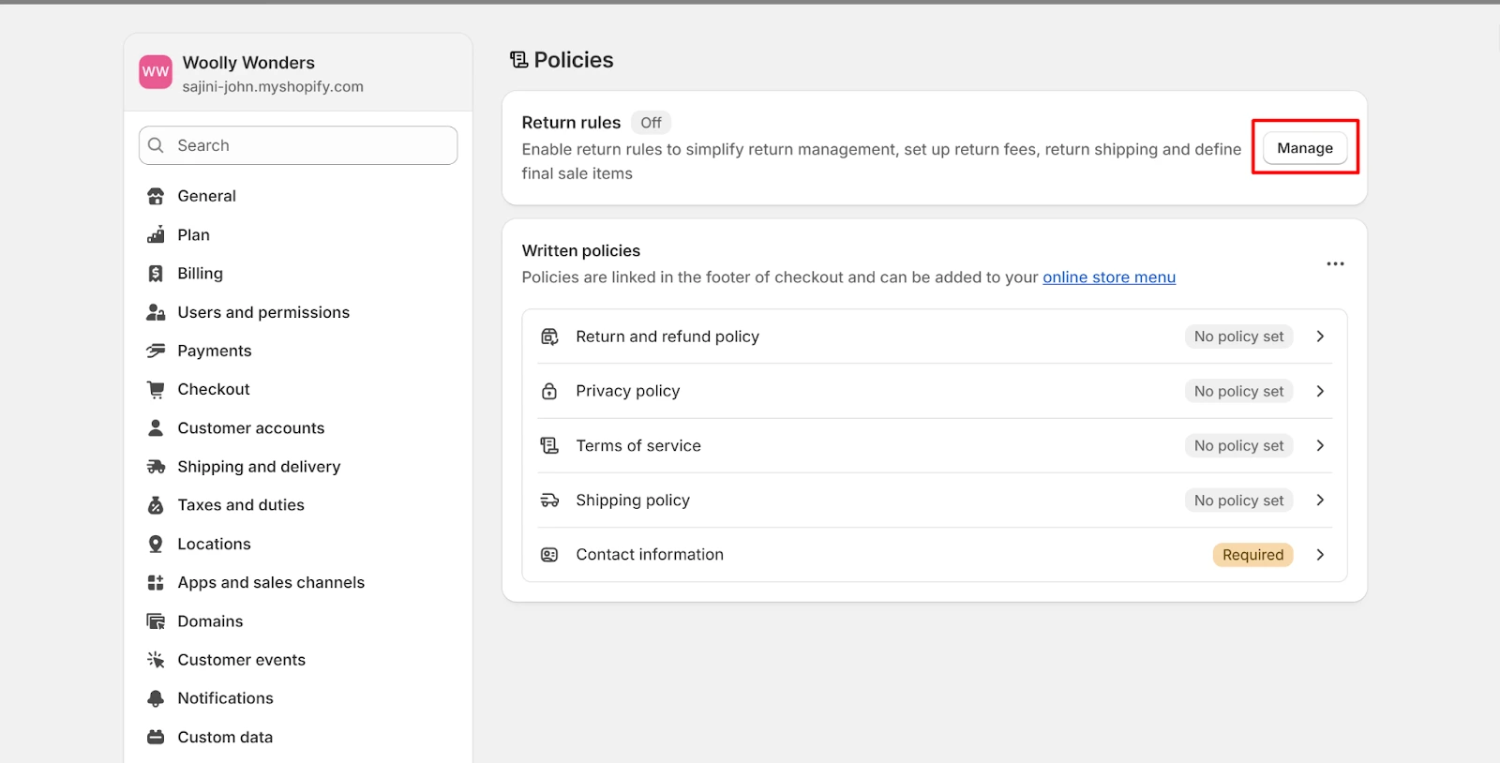
Task: Expand Privacy policy row chevron
Action: [x=1320, y=391]
